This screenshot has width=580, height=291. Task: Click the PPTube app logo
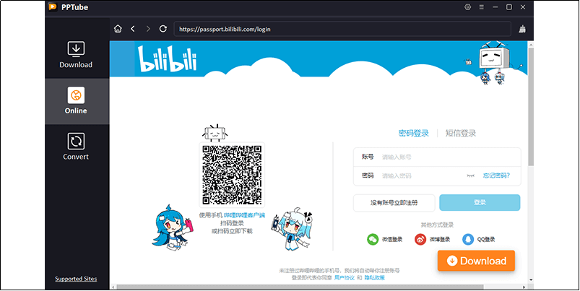(53, 7)
